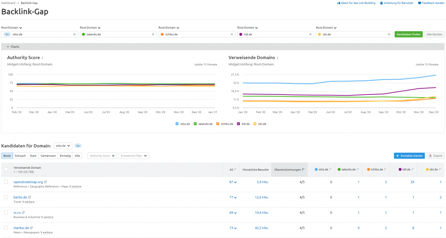This screenshot has height=238, width=446.
Task: Check the openstreetmap.org row checkbox
Action: [6, 181]
